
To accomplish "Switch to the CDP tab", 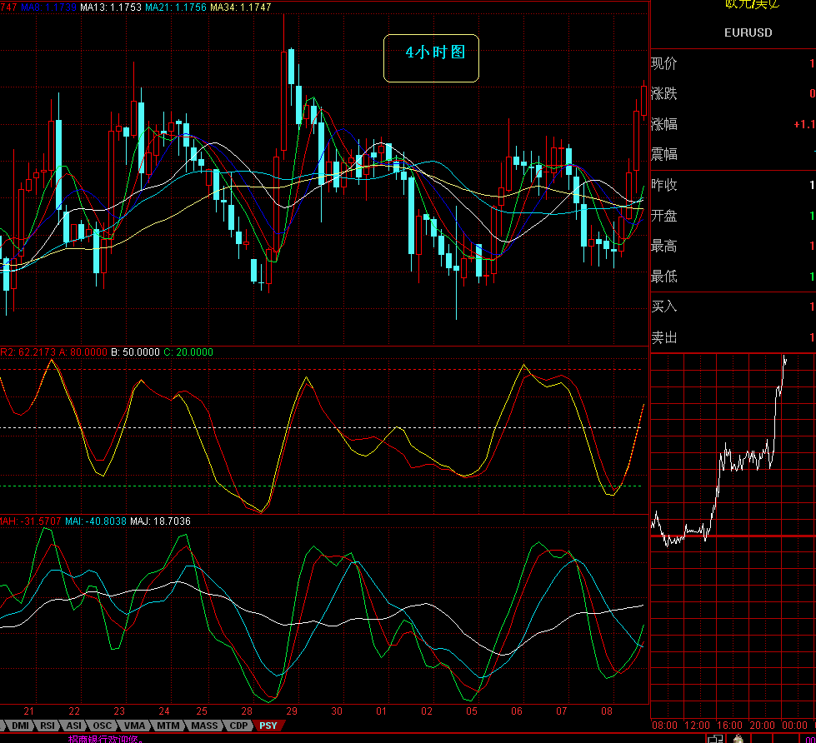I will click(238, 726).
